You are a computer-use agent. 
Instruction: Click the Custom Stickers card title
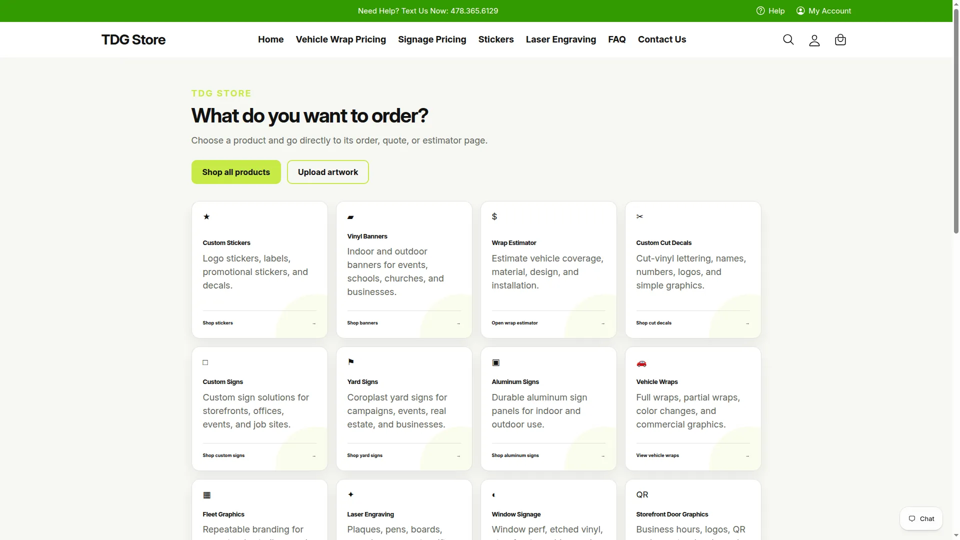226,242
